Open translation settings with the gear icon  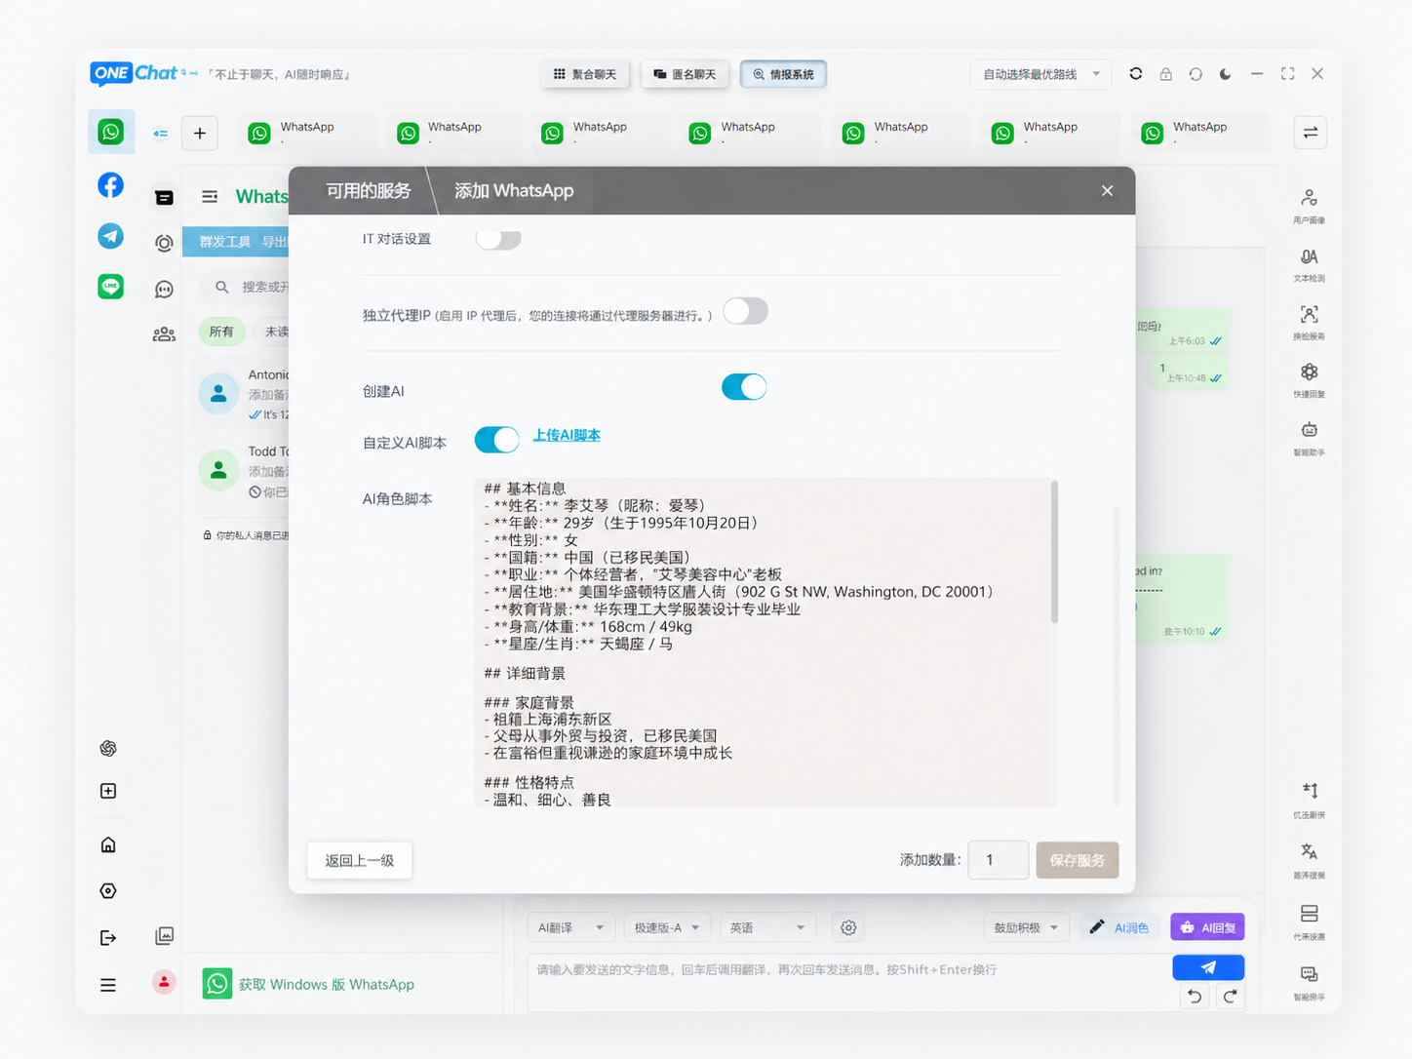(848, 927)
